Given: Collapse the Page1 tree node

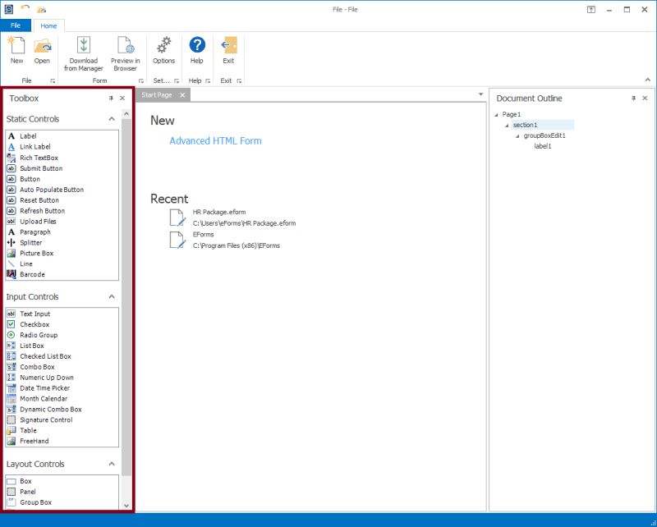Looking at the screenshot, I should tap(497, 114).
